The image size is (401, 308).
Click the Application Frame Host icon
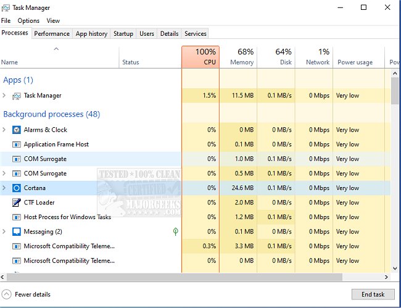click(x=17, y=144)
